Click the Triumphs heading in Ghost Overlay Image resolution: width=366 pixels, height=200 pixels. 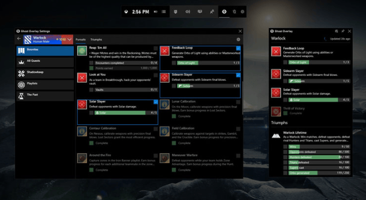279,123
